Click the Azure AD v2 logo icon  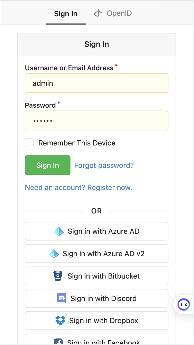(54, 254)
